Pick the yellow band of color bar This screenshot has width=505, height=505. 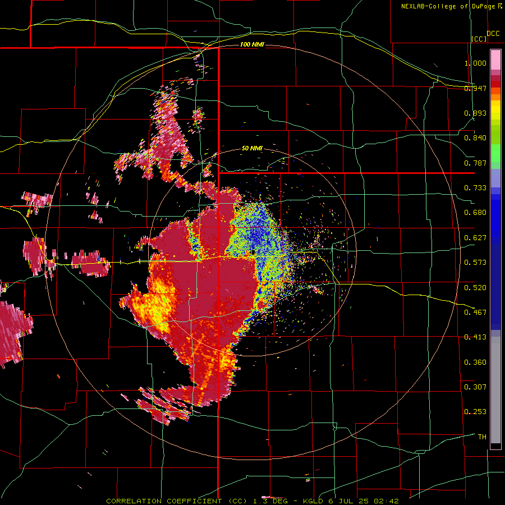tap(495, 111)
